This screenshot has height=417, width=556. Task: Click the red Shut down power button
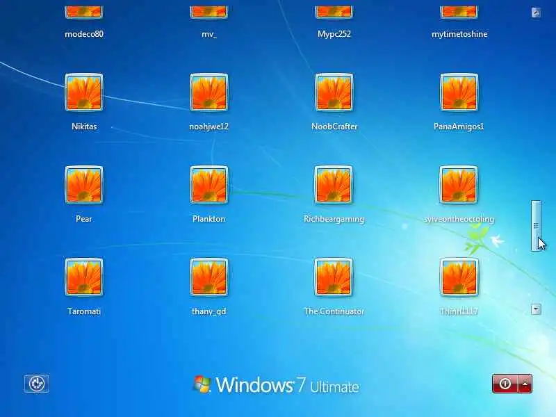pyautogui.click(x=505, y=384)
